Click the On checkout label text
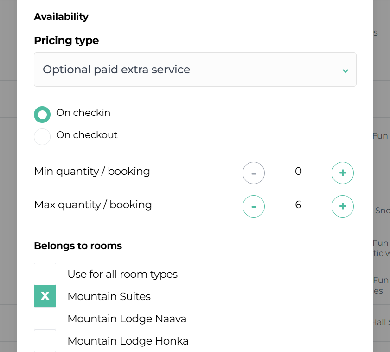Screen dimensions: 390x352 tap(87, 135)
